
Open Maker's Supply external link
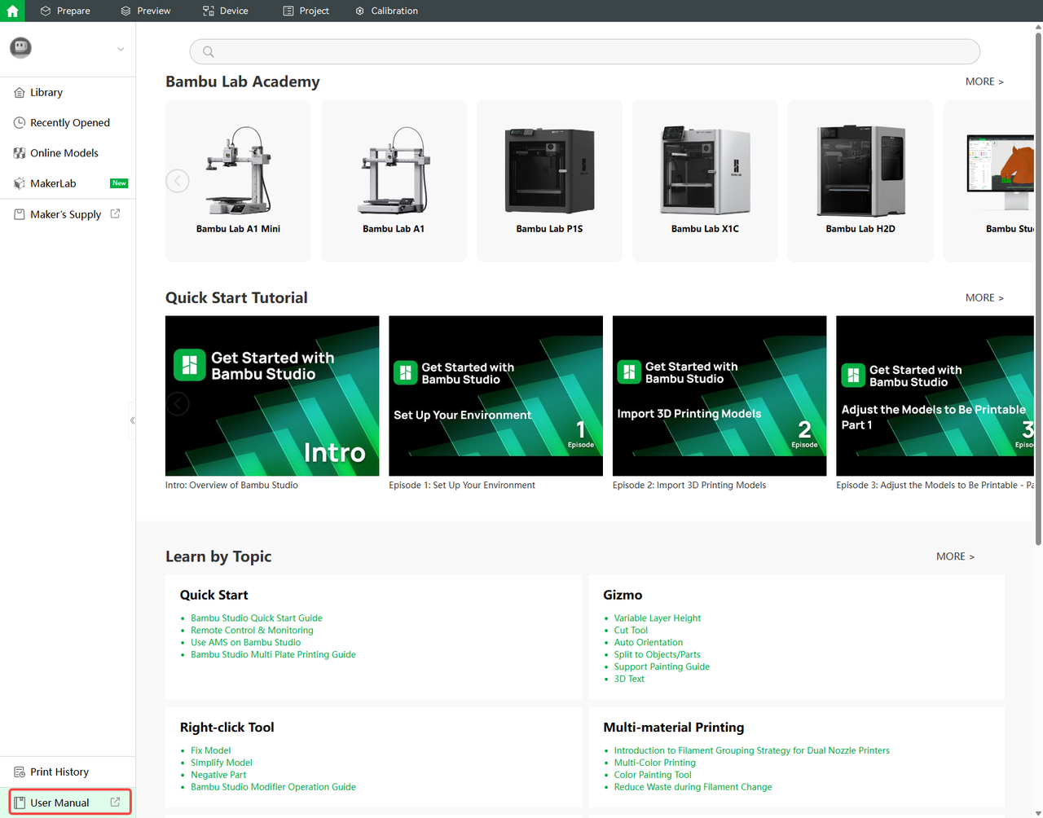[x=68, y=214]
